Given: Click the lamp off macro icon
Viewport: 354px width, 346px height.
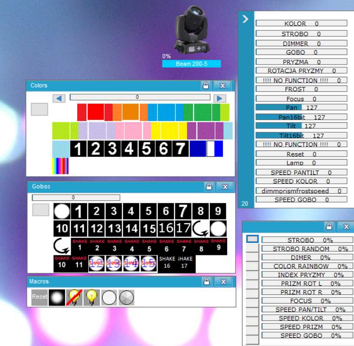Looking at the screenshot, I should pos(74,297).
